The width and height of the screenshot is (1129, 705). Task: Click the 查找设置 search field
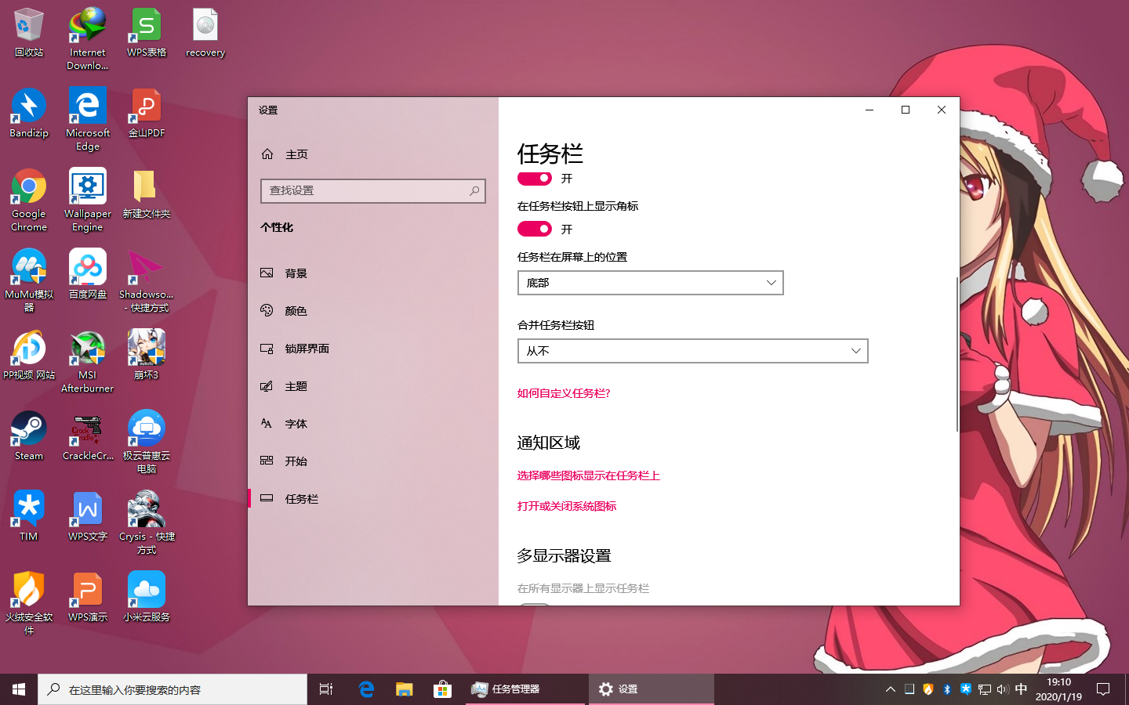pos(373,190)
